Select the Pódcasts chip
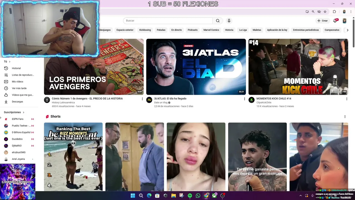This screenshot has height=200, width=355. click(x=192, y=30)
